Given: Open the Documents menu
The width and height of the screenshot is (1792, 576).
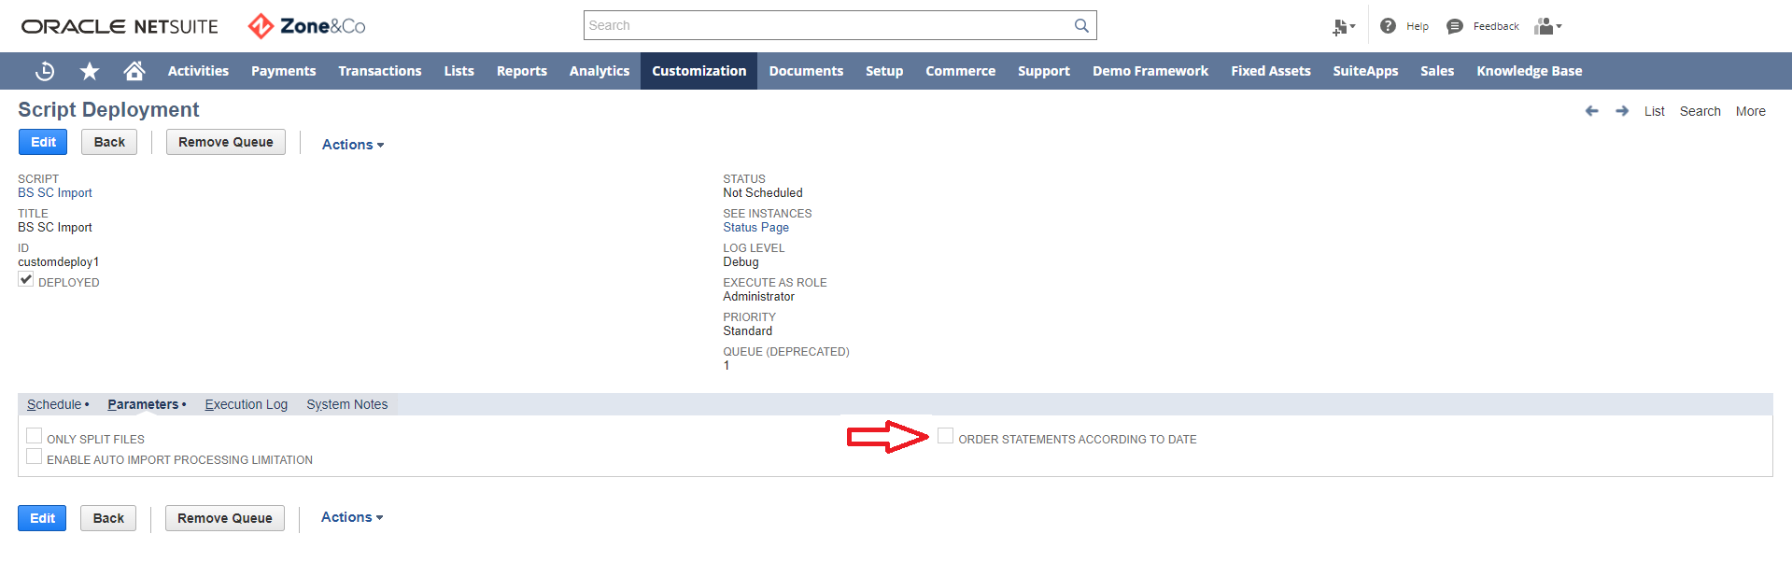Looking at the screenshot, I should point(806,71).
